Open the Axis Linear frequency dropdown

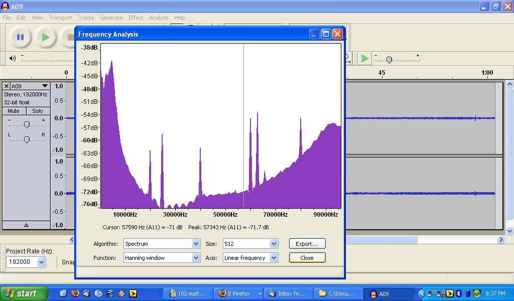click(x=274, y=258)
